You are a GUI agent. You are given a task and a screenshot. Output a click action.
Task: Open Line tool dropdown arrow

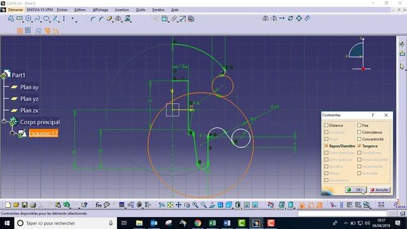(x=59, y=22)
